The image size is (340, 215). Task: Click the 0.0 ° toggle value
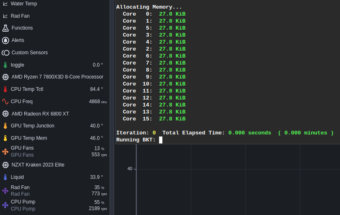(98, 65)
